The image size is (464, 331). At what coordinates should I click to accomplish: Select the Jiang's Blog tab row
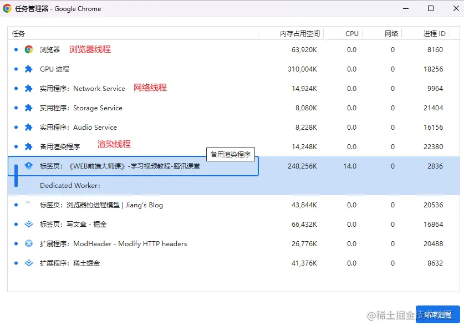(234, 205)
